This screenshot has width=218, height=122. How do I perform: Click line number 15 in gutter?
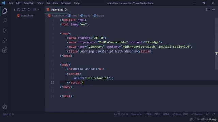52,83
